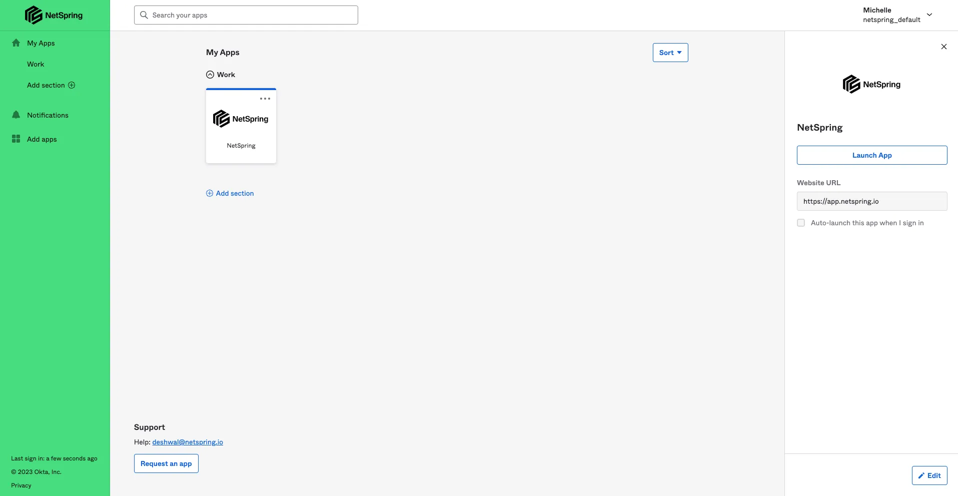Open the Privacy link in the footer
The width and height of the screenshot is (958, 496).
[21, 485]
